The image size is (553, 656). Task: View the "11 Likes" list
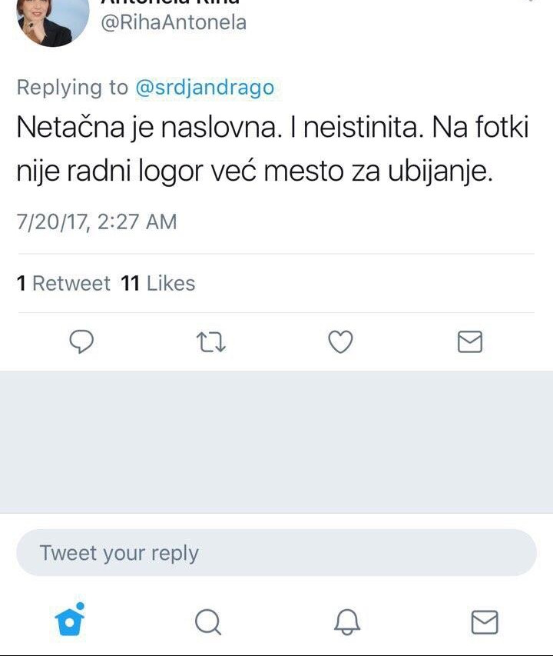pyautogui.click(x=158, y=284)
